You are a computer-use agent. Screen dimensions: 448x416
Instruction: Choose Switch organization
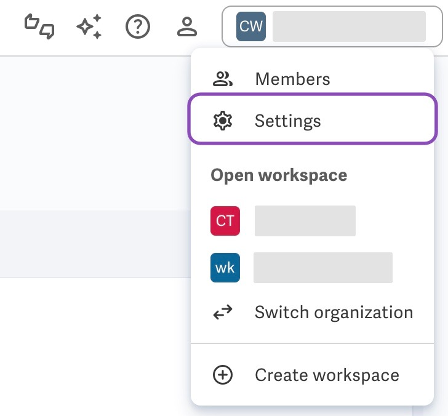pos(312,312)
